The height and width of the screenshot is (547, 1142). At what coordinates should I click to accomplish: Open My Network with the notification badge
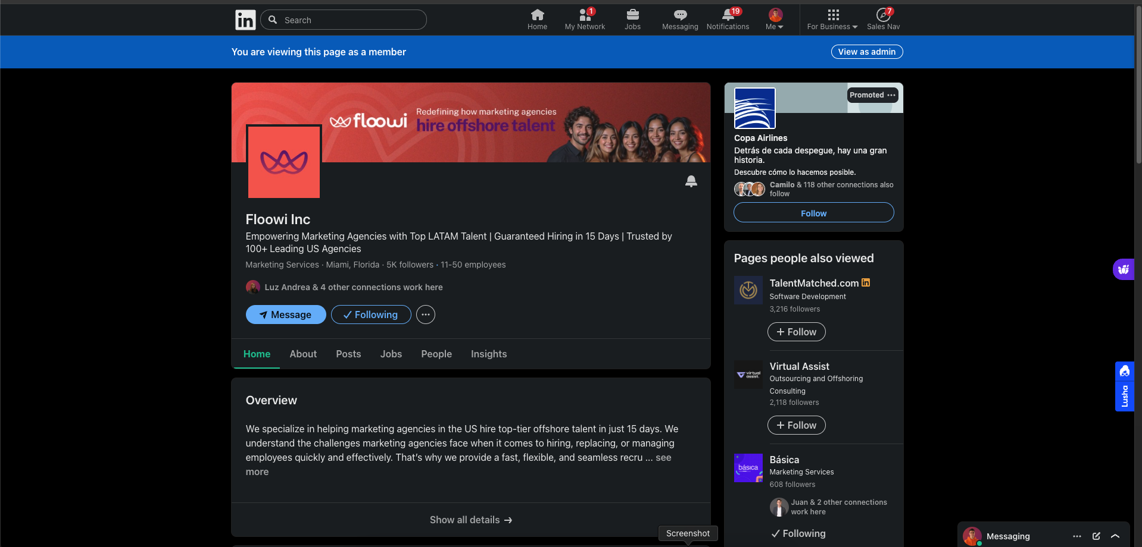(584, 19)
